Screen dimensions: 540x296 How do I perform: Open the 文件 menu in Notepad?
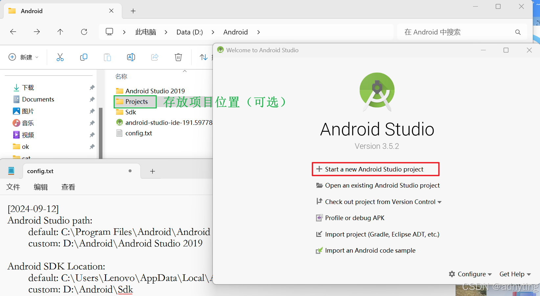pyautogui.click(x=13, y=187)
